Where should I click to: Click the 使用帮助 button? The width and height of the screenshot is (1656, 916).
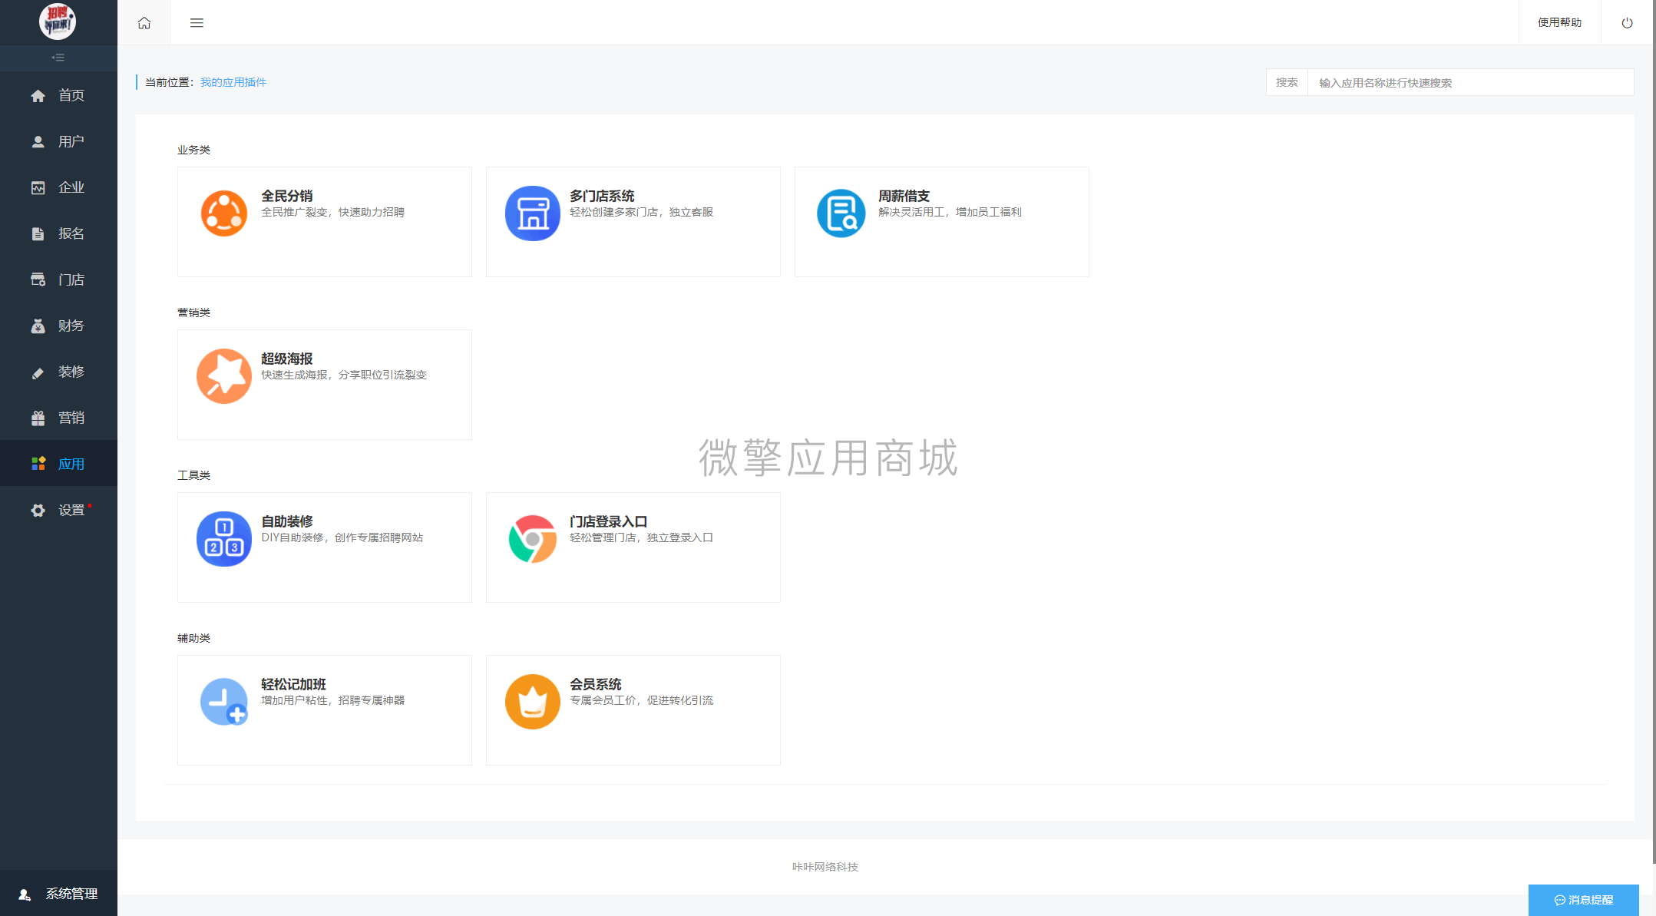pyautogui.click(x=1559, y=22)
